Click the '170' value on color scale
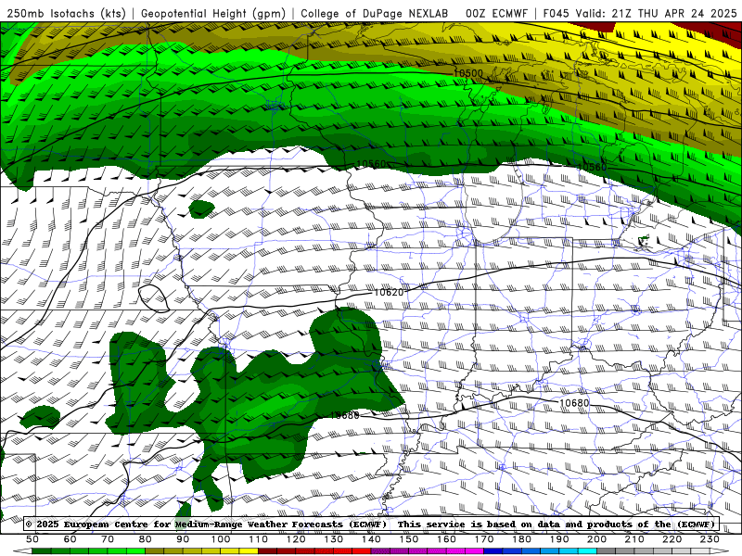 [483, 539]
